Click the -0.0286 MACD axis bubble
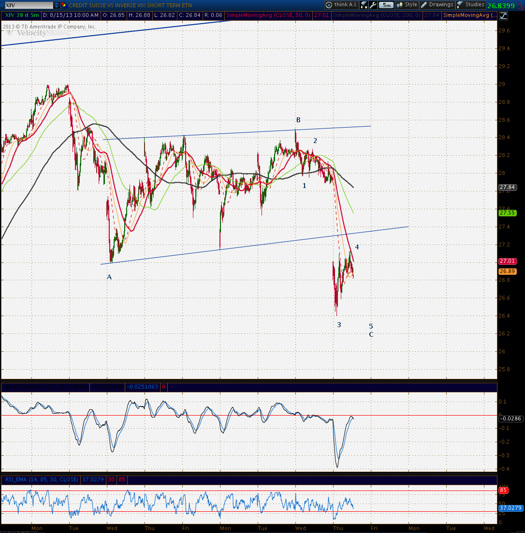 510,418
